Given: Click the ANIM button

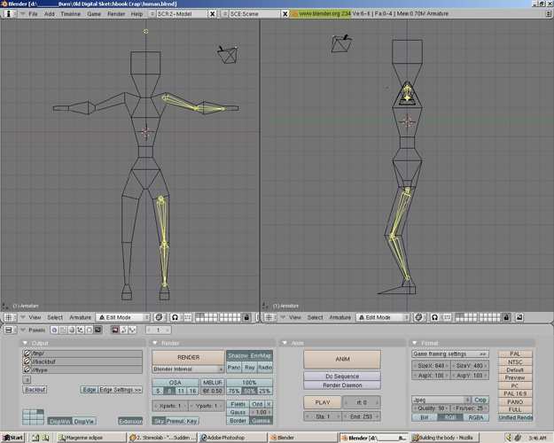Looking at the screenshot, I should (342, 359).
